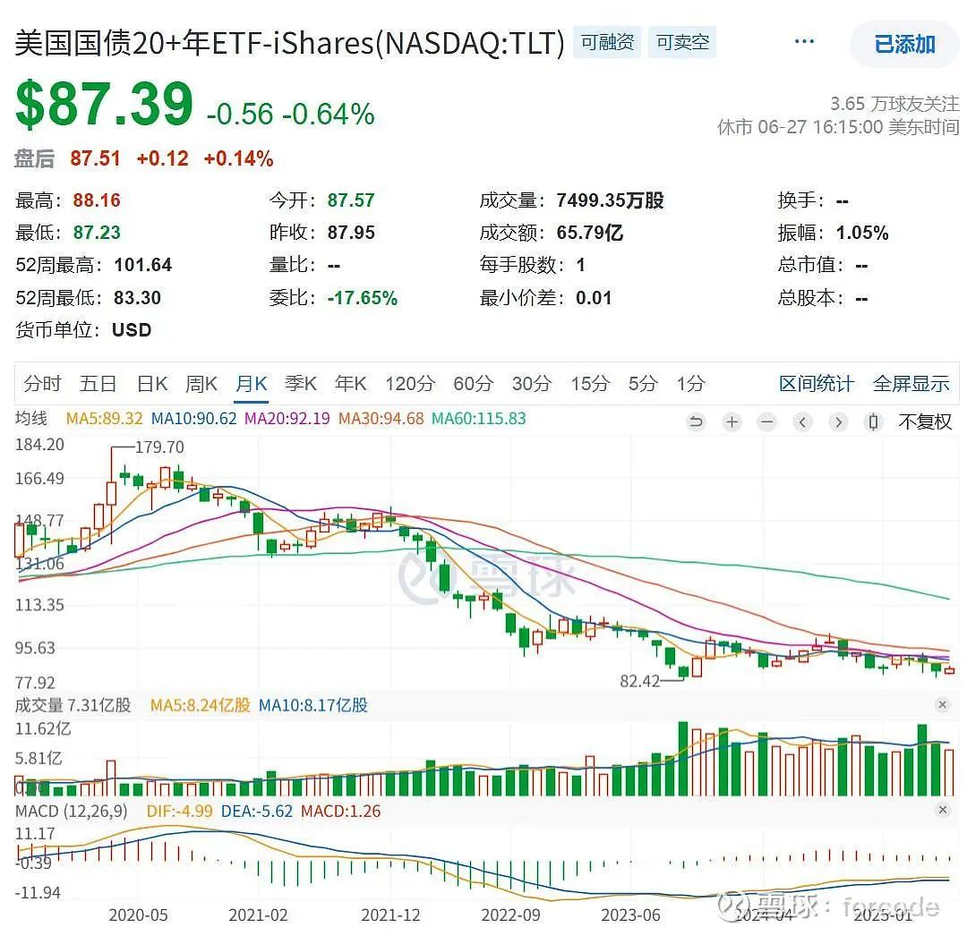Switch to 60分 interval tab

point(473,384)
